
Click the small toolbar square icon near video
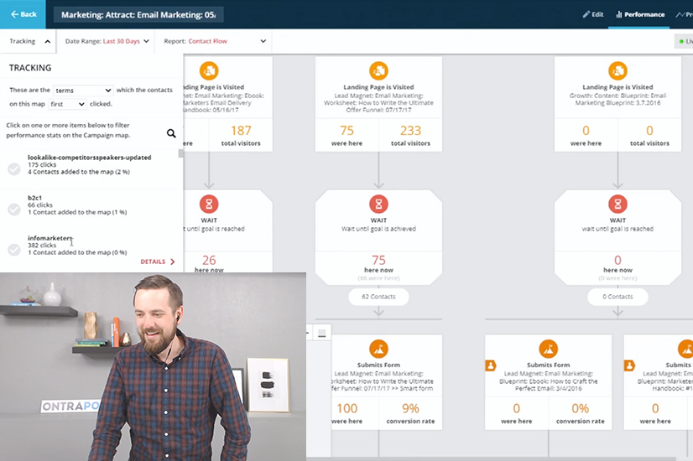(322, 334)
